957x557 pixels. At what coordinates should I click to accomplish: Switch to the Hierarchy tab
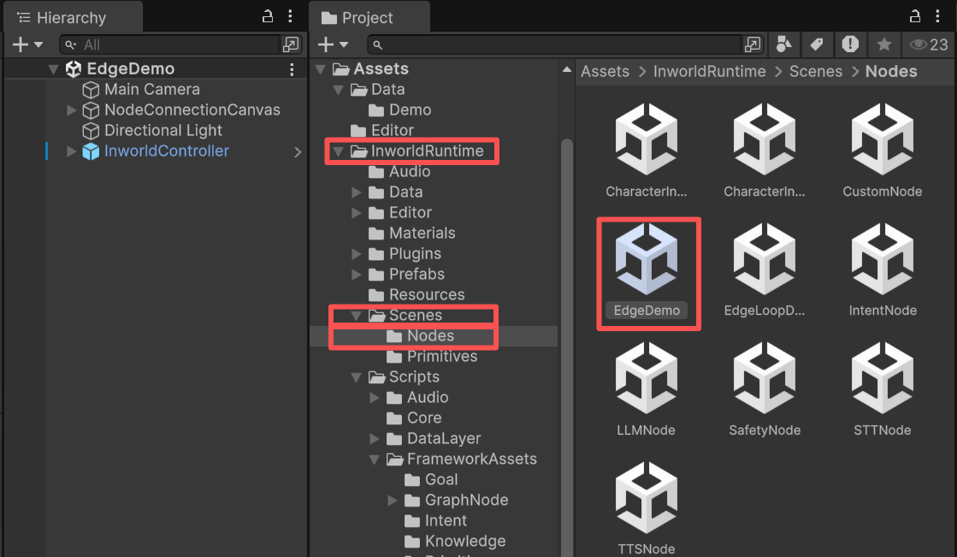[x=72, y=17]
